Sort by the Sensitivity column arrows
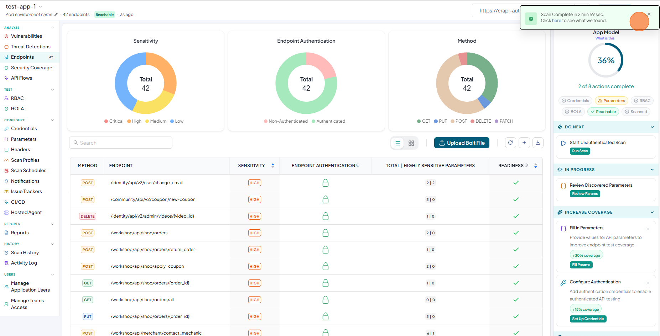The height and width of the screenshot is (336, 660). (273, 166)
